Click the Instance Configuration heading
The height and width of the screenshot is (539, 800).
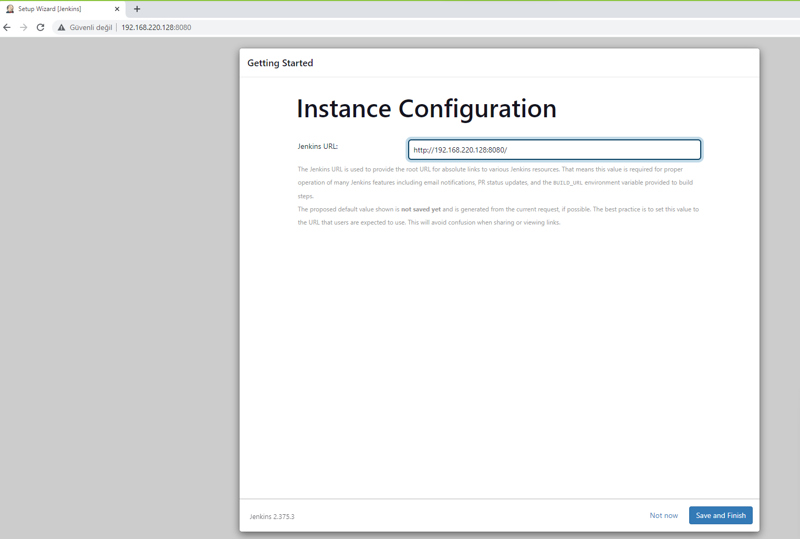pyautogui.click(x=427, y=109)
